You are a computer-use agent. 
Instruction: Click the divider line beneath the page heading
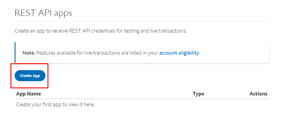142,21
